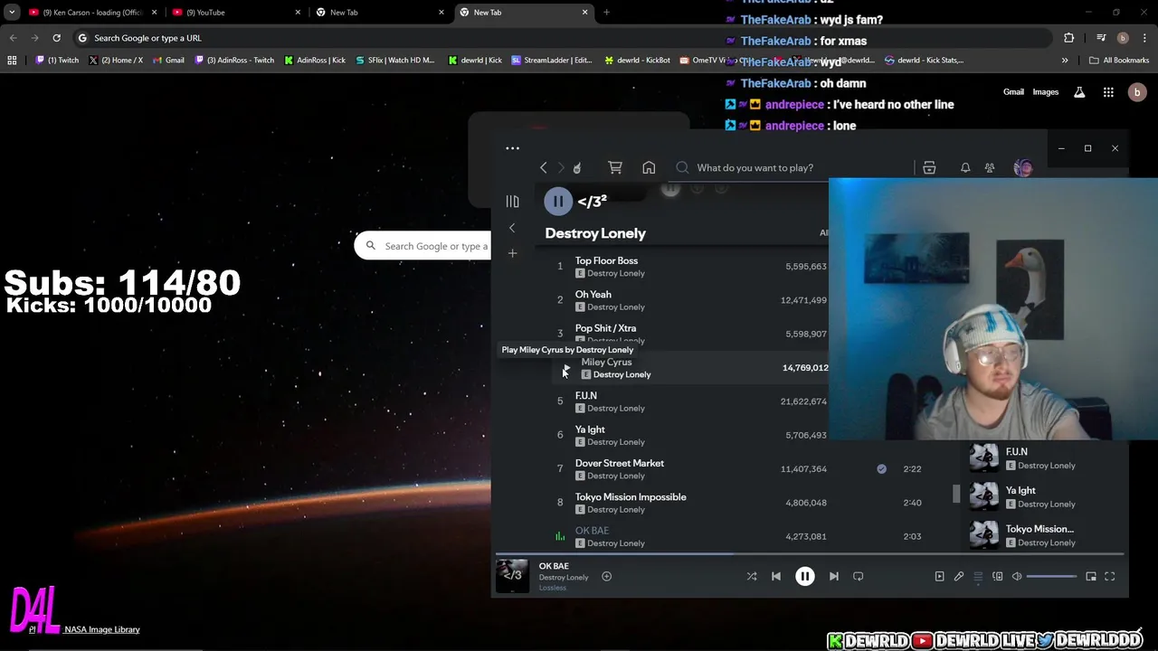1158x651 pixels.
Task: Toggle shuffle in Spotify player
Action: [x=751, y=576]
